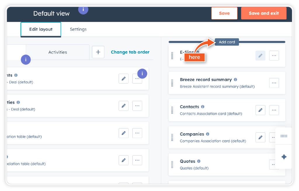Click the plus icon to add a tab
The image size is (299, 191).
[98, 52]
